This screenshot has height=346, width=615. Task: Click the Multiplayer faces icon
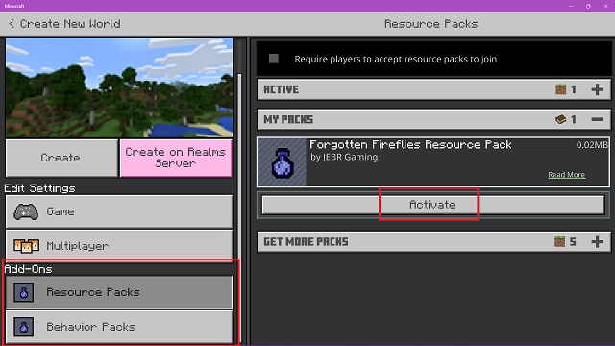(x=26, y=246)
